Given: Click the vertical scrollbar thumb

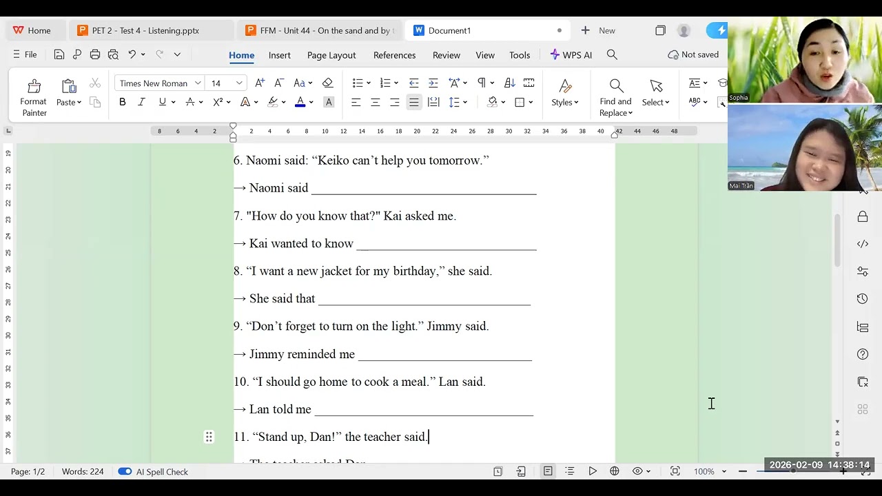Looking at the screenshot, I should tap(837, 241).
